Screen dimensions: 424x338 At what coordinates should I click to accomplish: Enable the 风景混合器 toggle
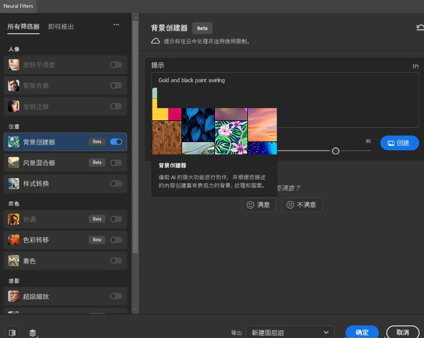[116, 163]
